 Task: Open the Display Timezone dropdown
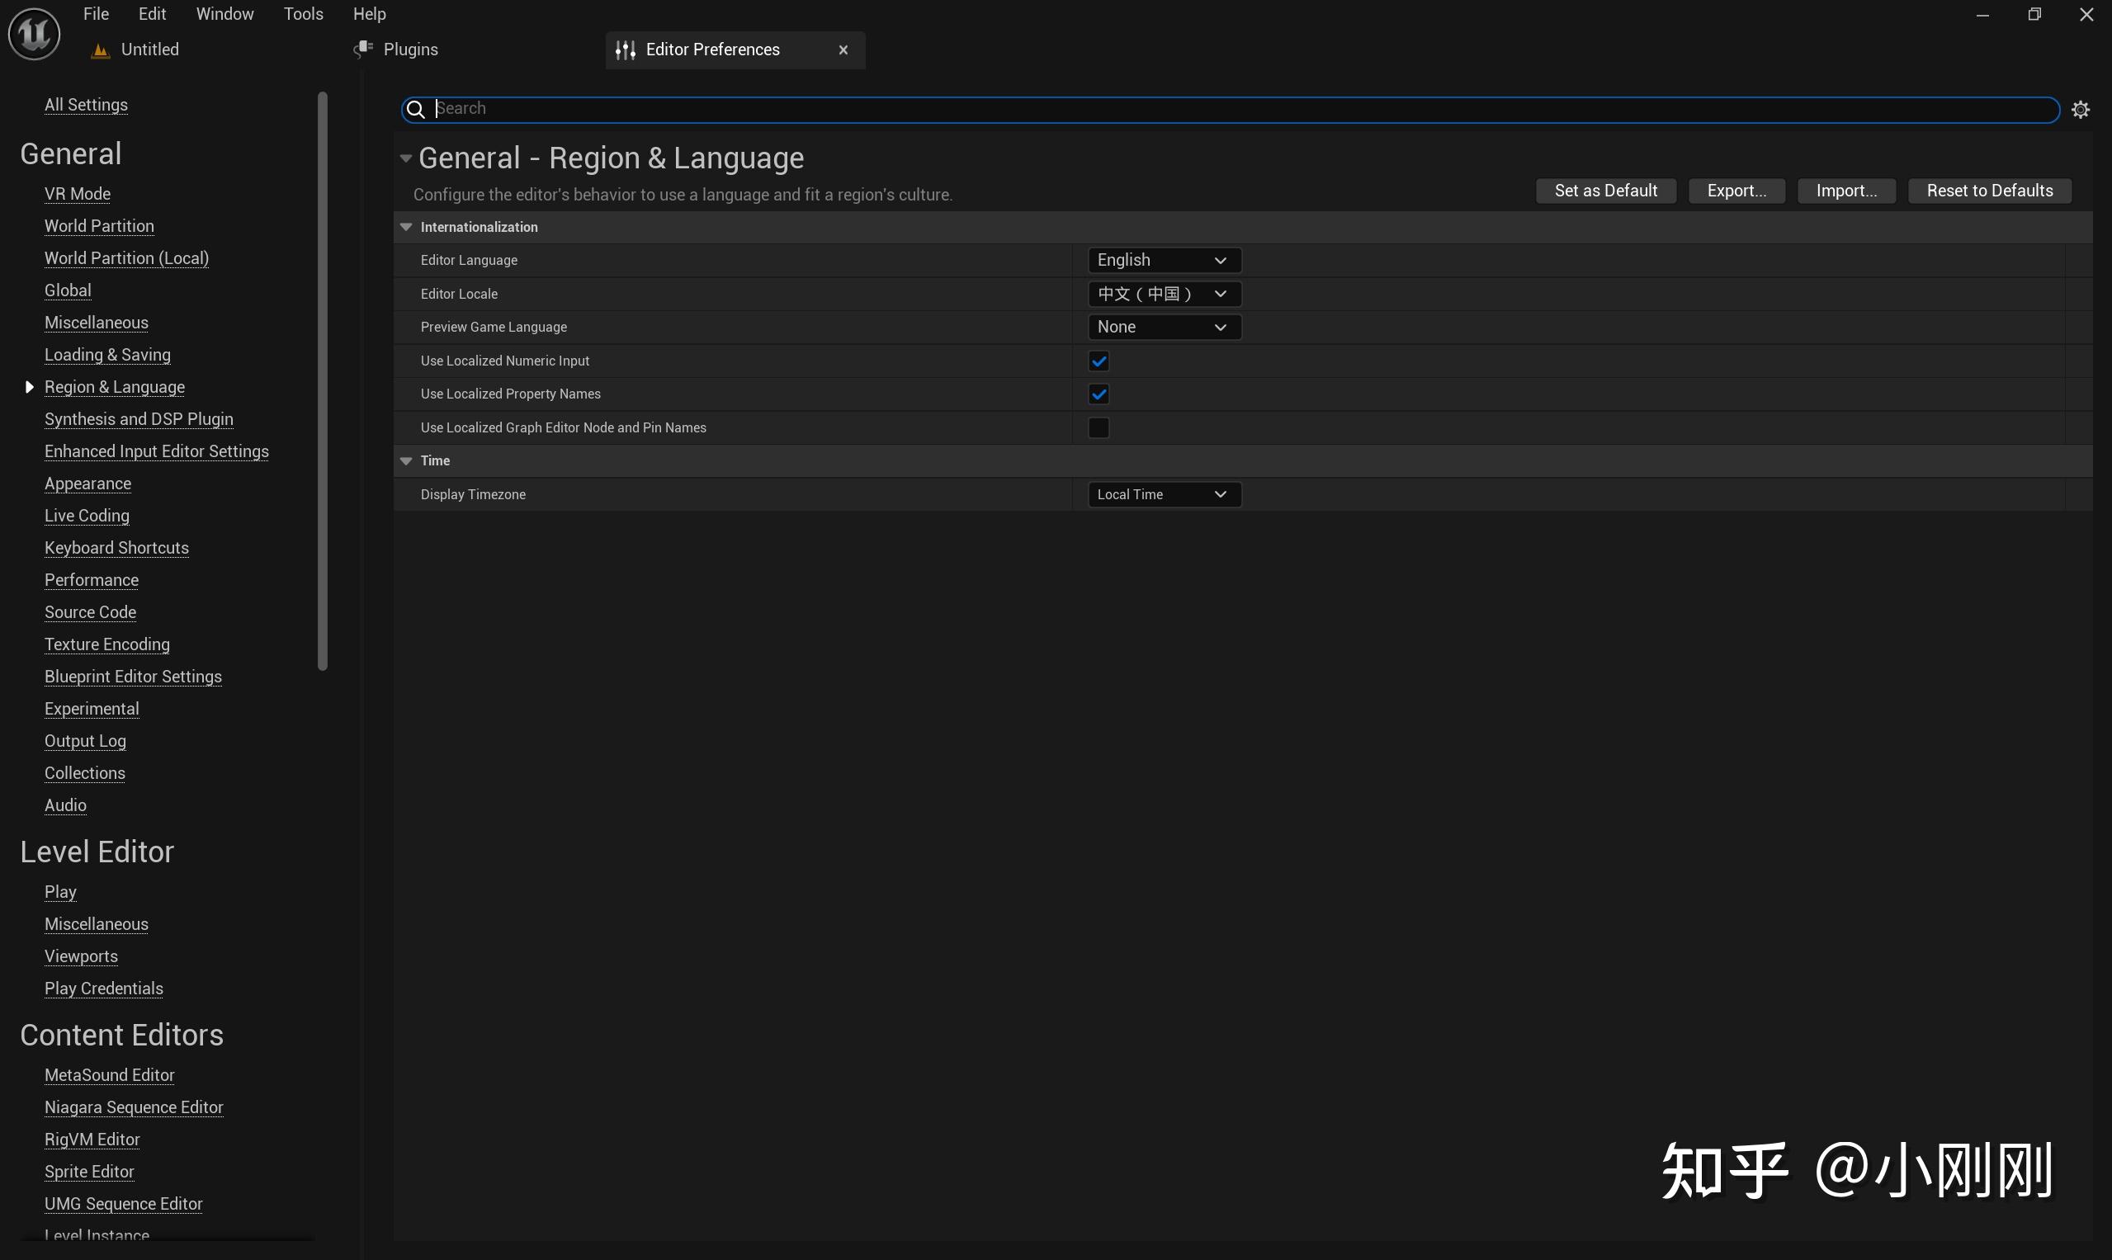point(1164,494)
